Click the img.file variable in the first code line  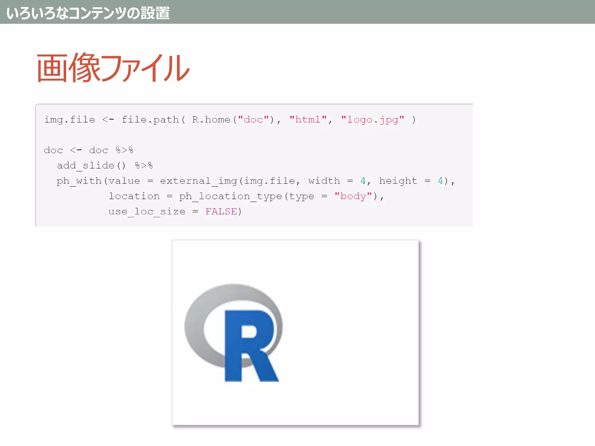click(x=70, y=120)
